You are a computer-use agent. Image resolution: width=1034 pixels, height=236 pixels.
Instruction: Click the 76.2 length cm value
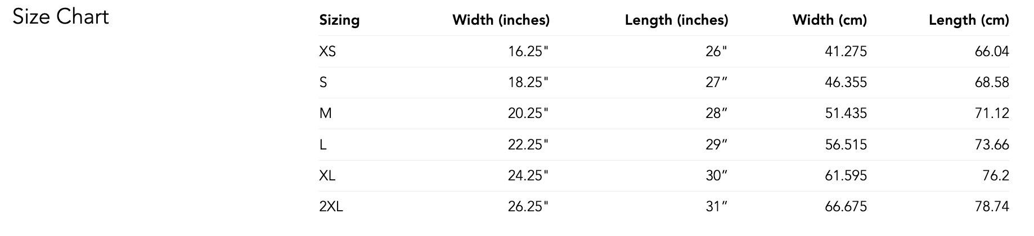[x=996, y=176]
